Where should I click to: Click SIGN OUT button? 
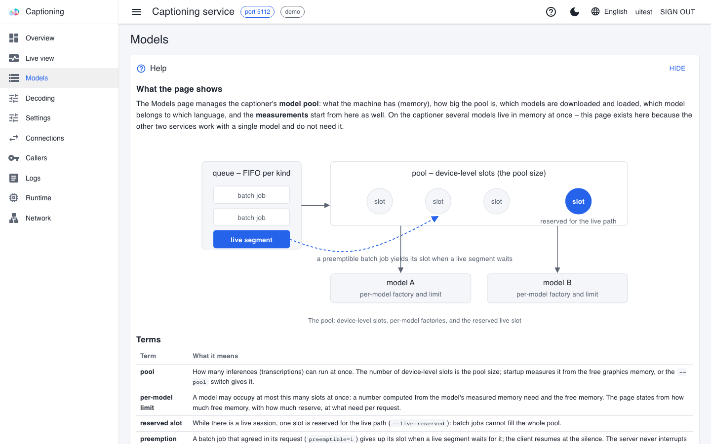677,12
